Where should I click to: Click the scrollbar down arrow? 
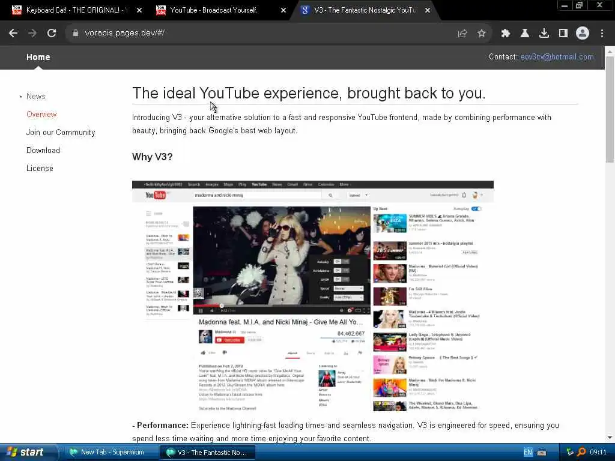610,438
